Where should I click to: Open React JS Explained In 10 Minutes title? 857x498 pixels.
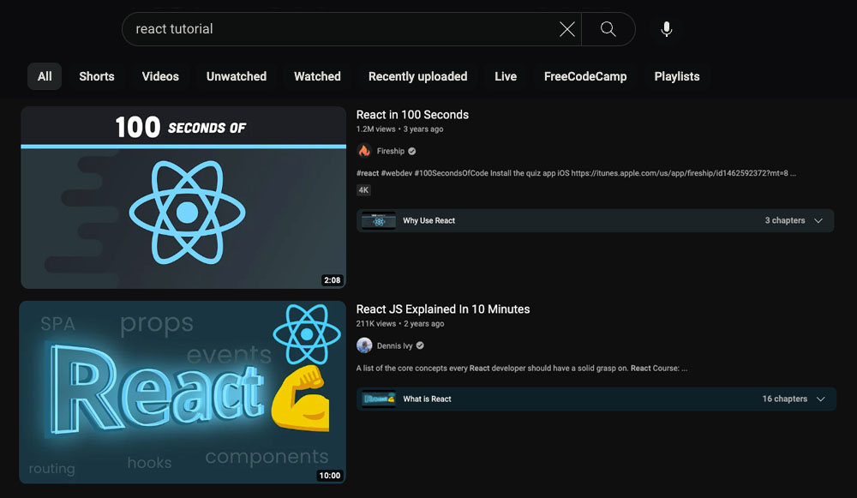(443, 309)
